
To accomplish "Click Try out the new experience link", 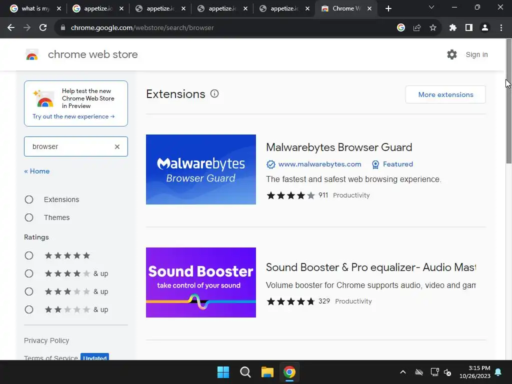I will [x=73, y=116].
